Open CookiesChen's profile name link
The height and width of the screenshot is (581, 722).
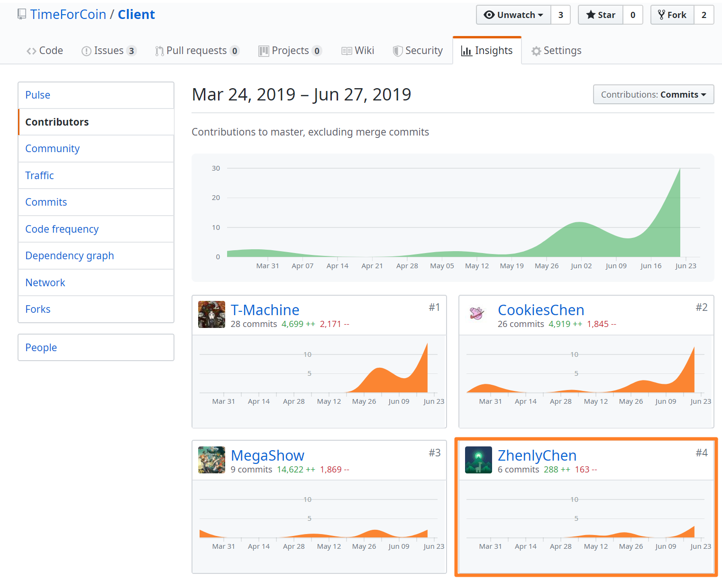(x=541, y=310)
